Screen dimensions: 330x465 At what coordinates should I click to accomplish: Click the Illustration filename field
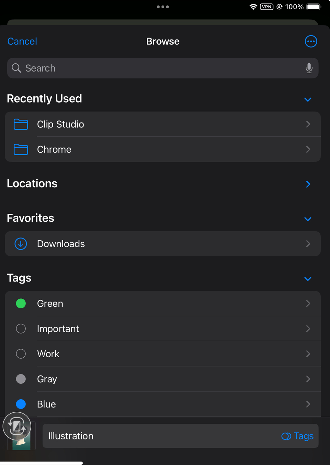coord(137,436)
